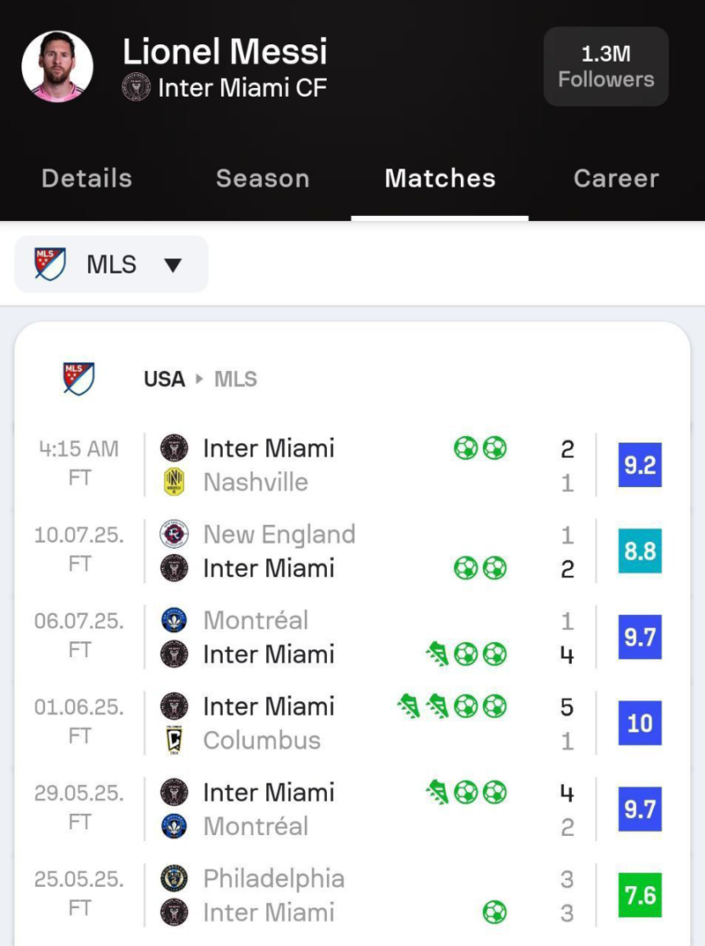705x946 pixels.
Task: Go to the Career tab
Action: tap(616, 178)
